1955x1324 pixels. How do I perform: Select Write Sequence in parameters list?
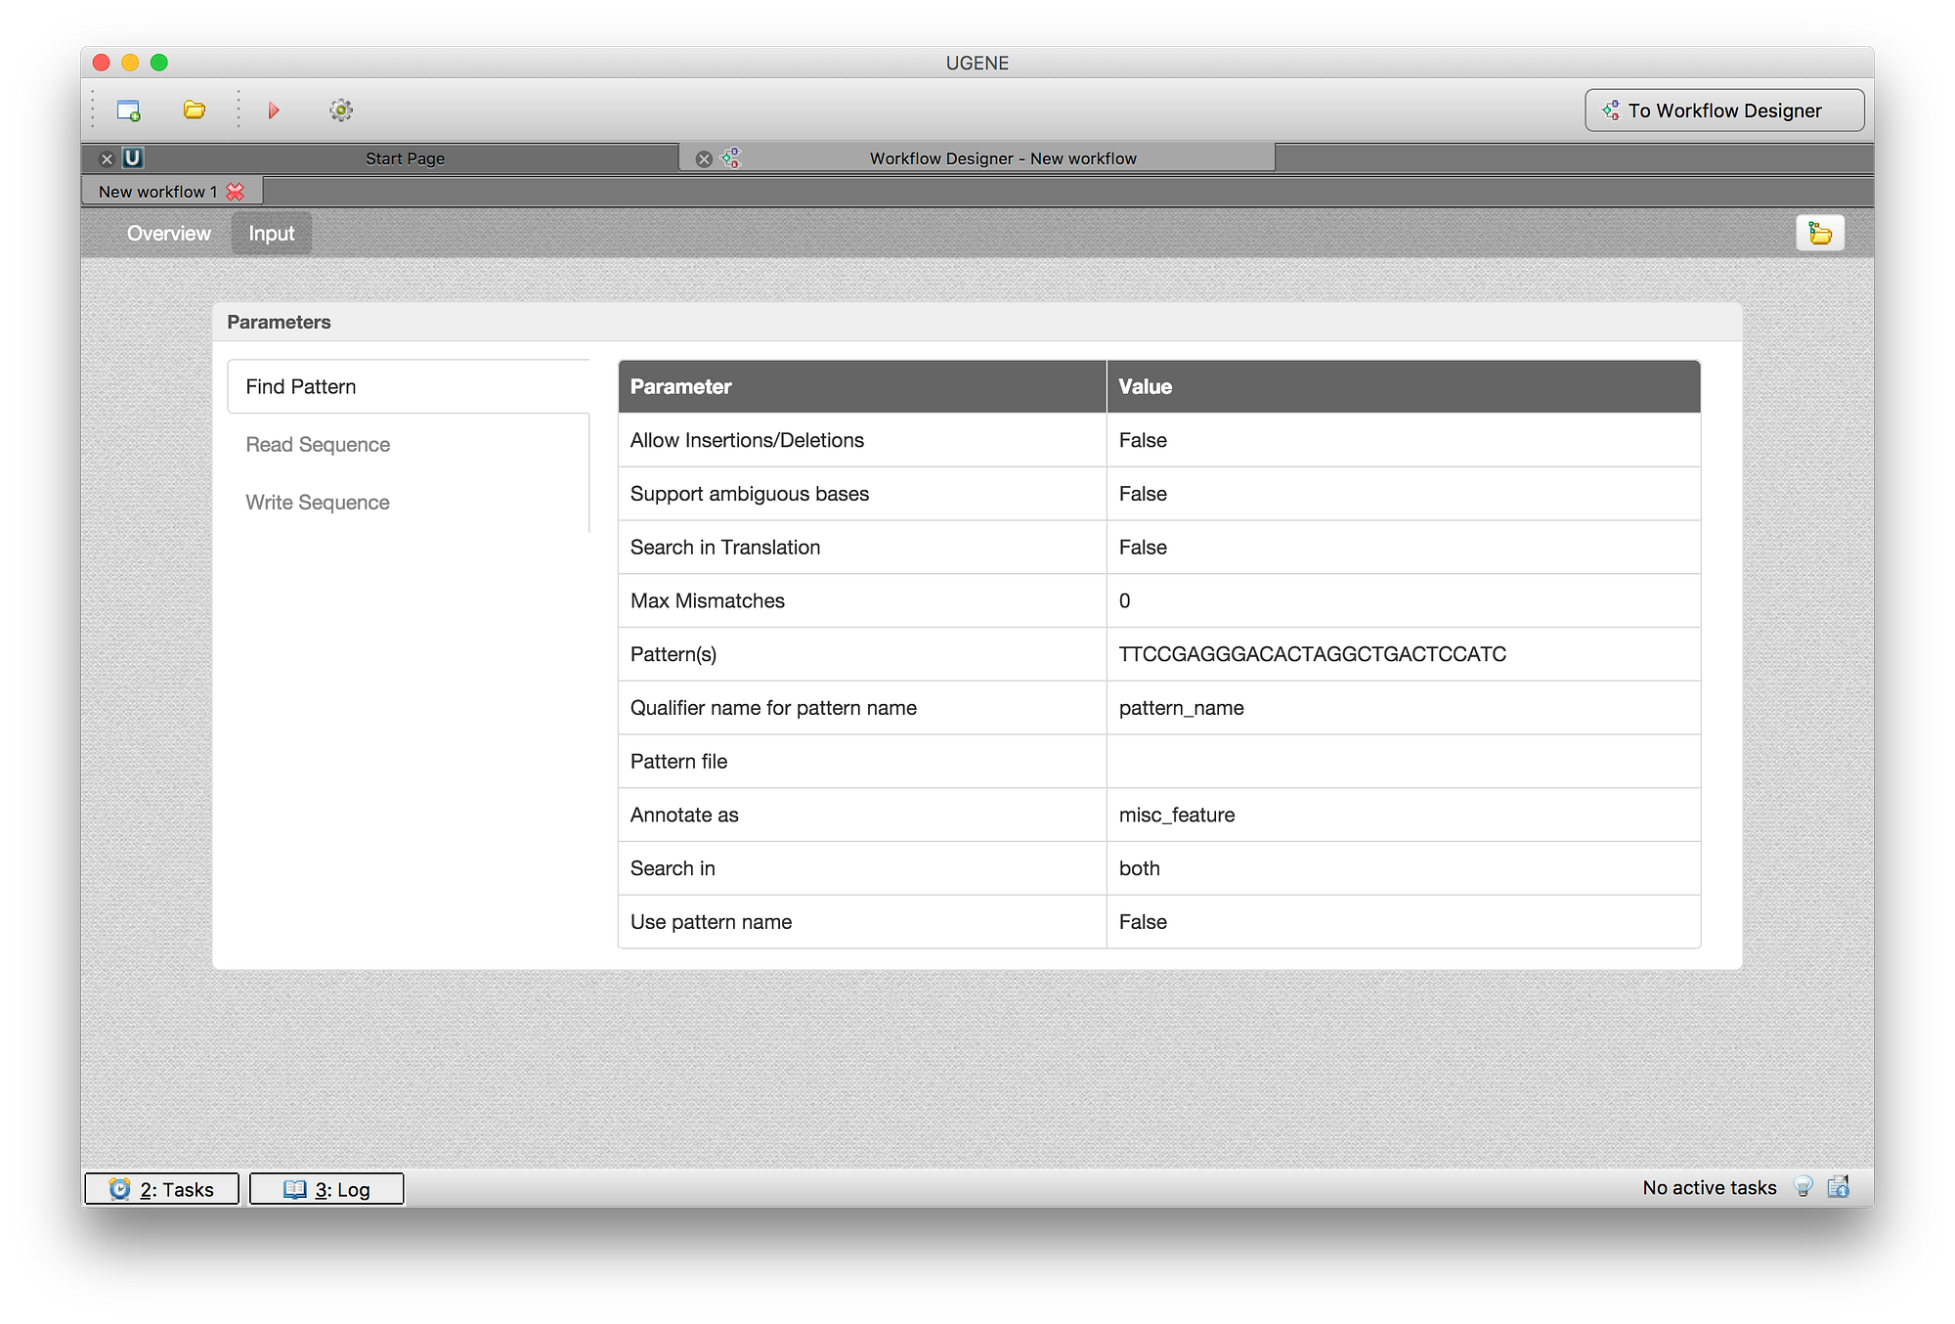[x=318, y=503]
